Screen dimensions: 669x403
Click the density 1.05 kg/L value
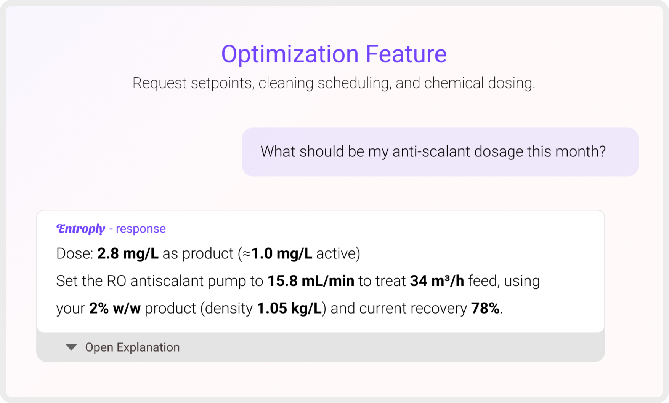(x=289, y=308)
